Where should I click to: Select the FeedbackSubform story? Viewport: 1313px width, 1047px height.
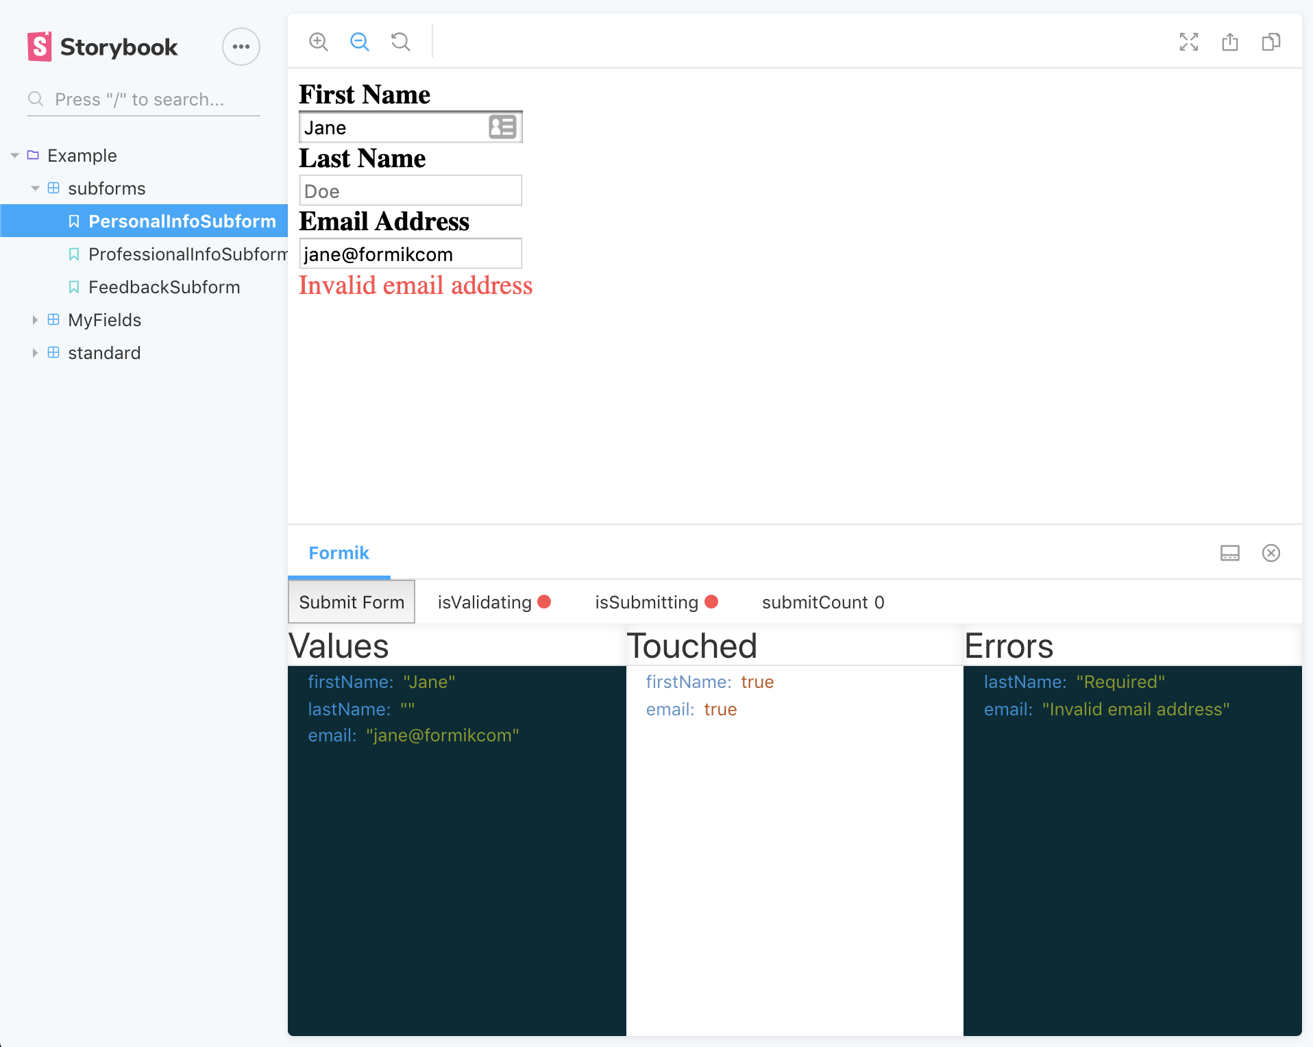pos(164,287)
